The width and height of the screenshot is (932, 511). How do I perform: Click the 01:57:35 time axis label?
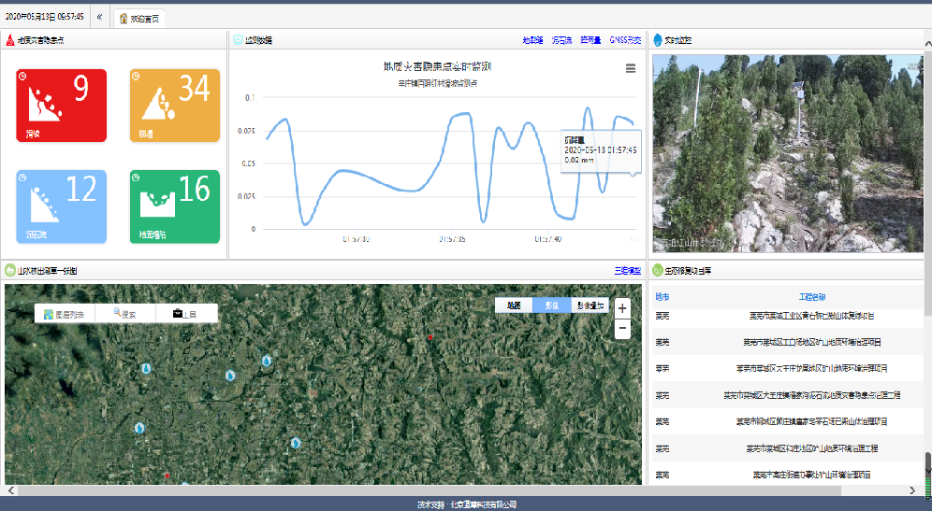coord(452,239)
